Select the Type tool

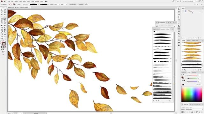coord(2,16)
